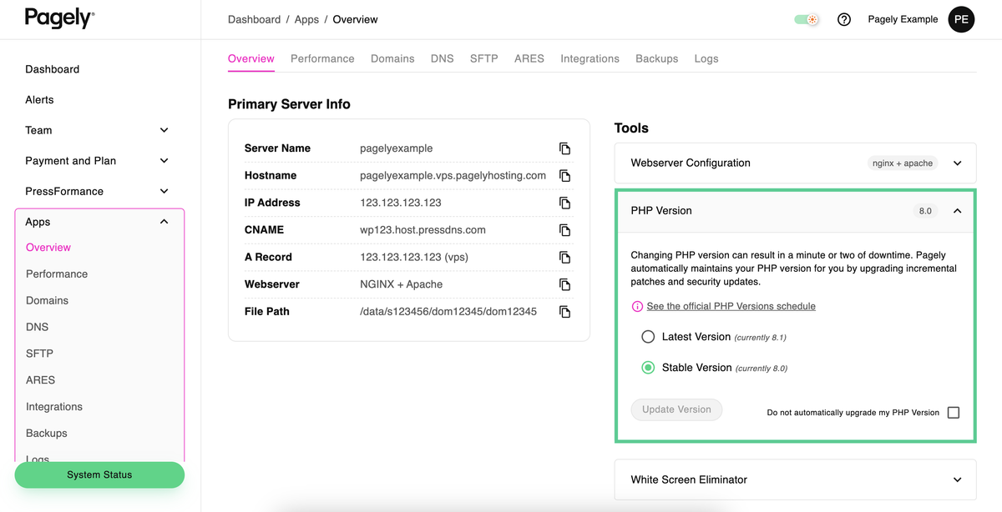1002x512 pixels.
Task: Open the official PHP Versions schedule link
Action: coord(731,306)
